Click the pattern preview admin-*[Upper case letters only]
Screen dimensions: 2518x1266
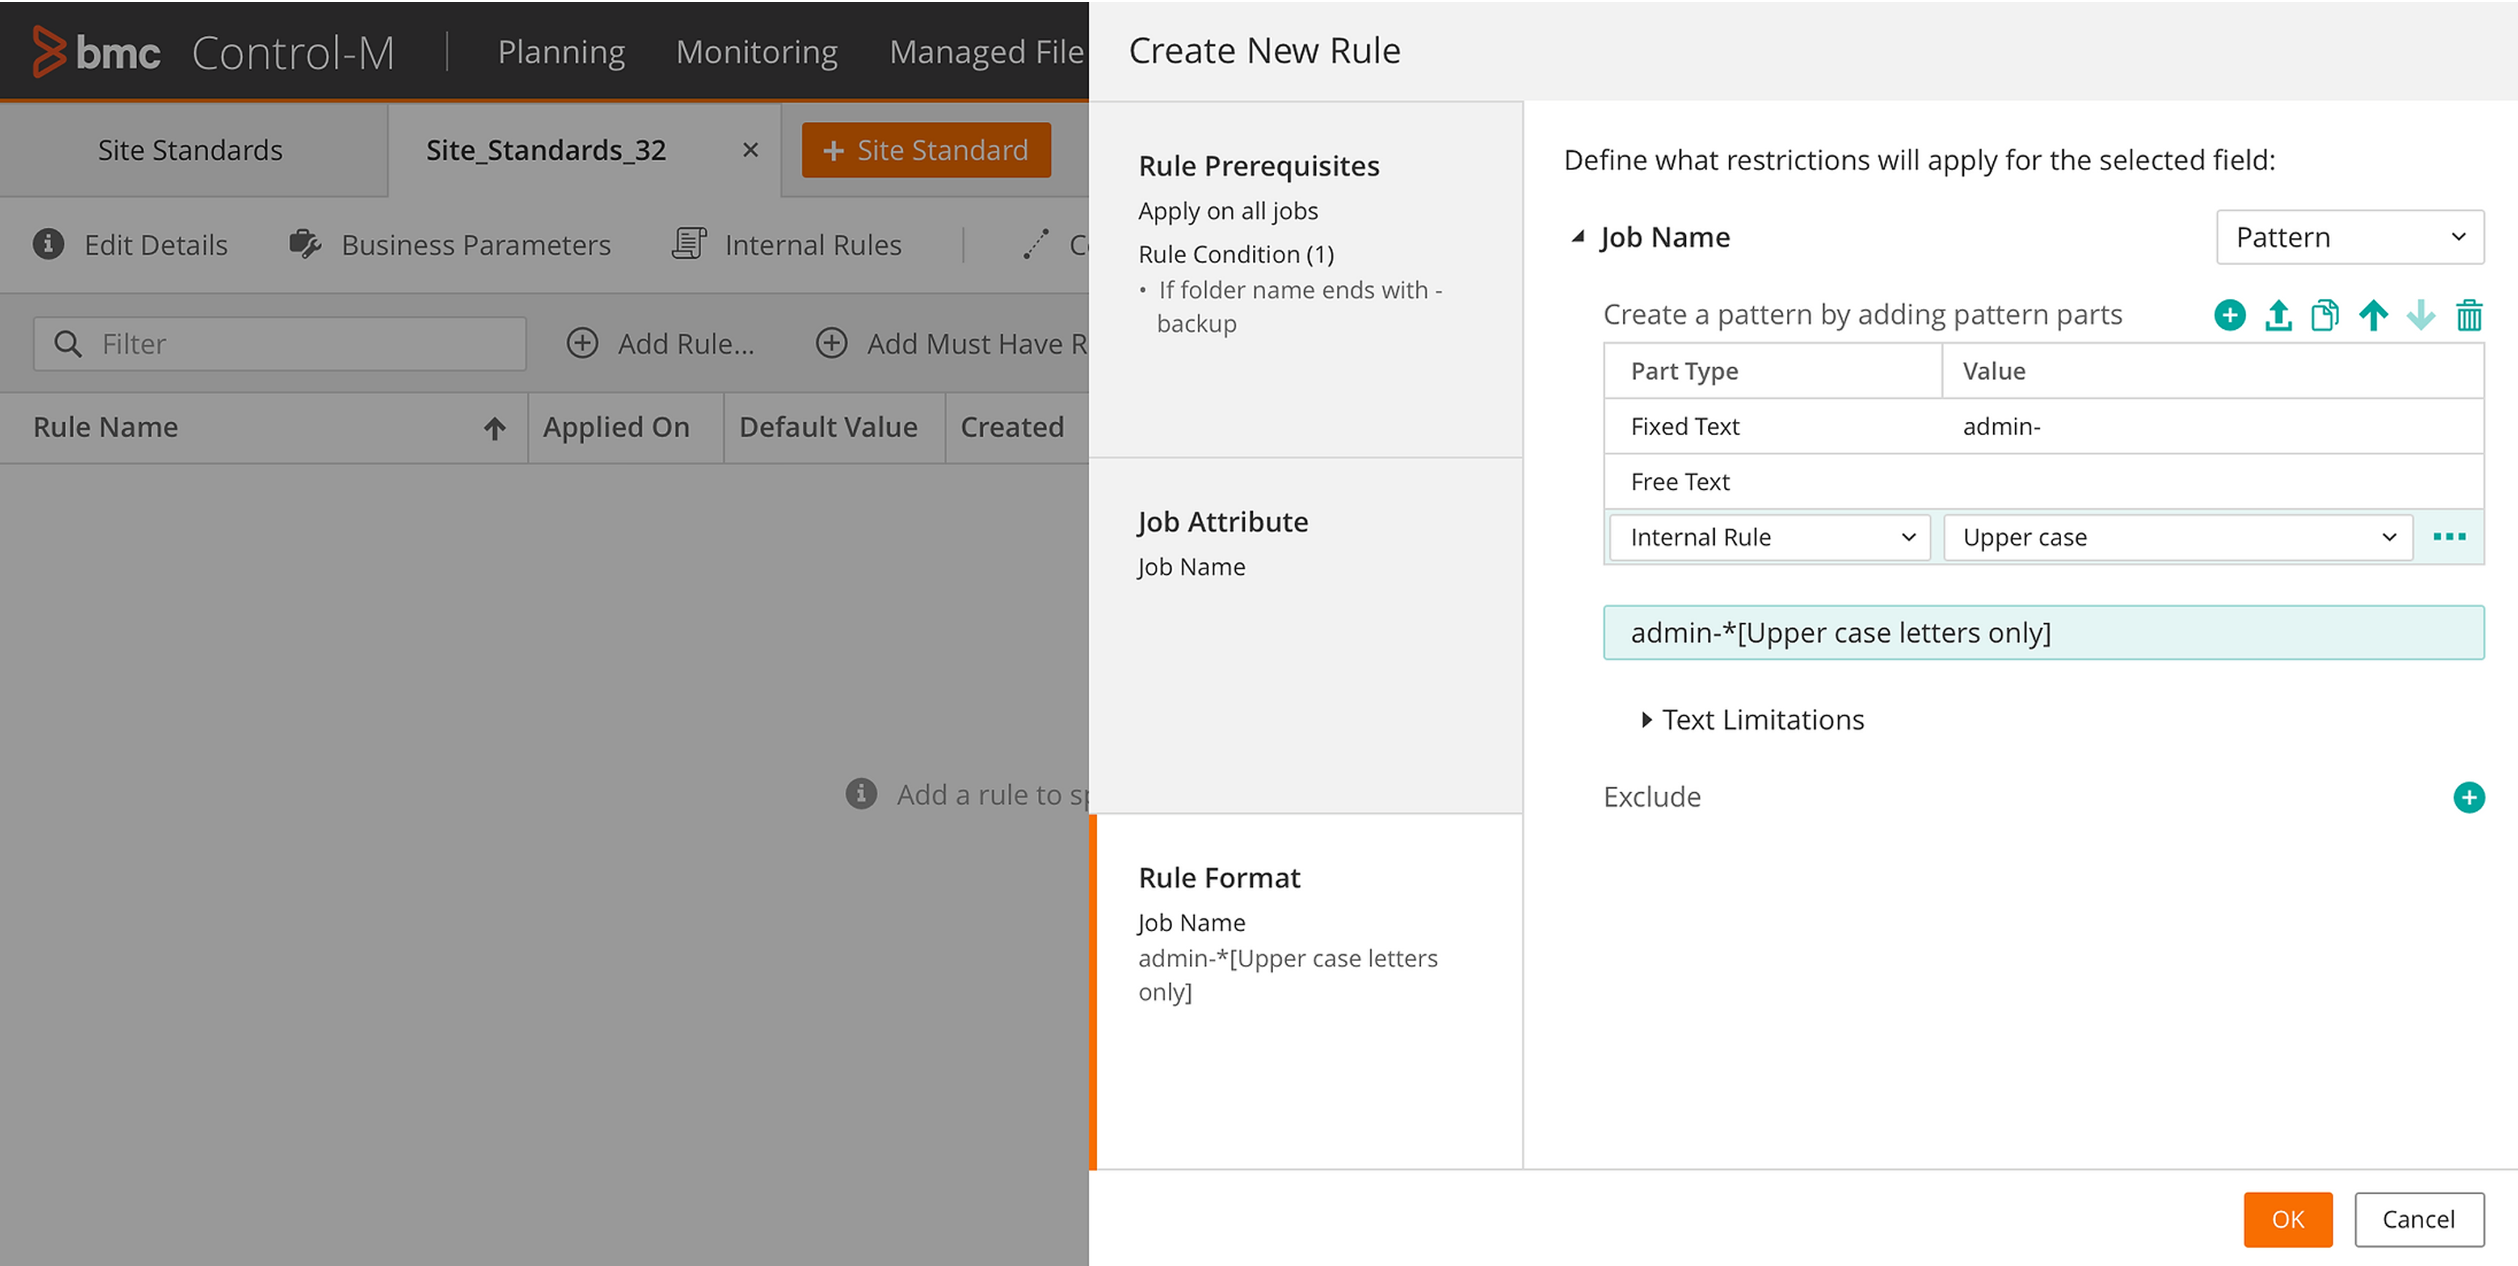point(2043,633)
